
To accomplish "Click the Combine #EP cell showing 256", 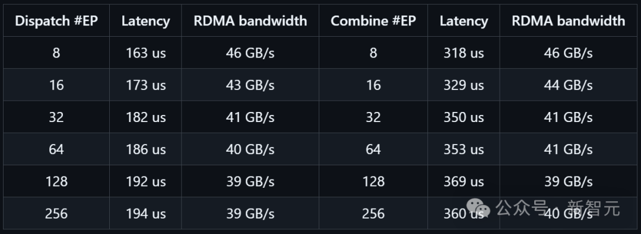I will [373, 214].
